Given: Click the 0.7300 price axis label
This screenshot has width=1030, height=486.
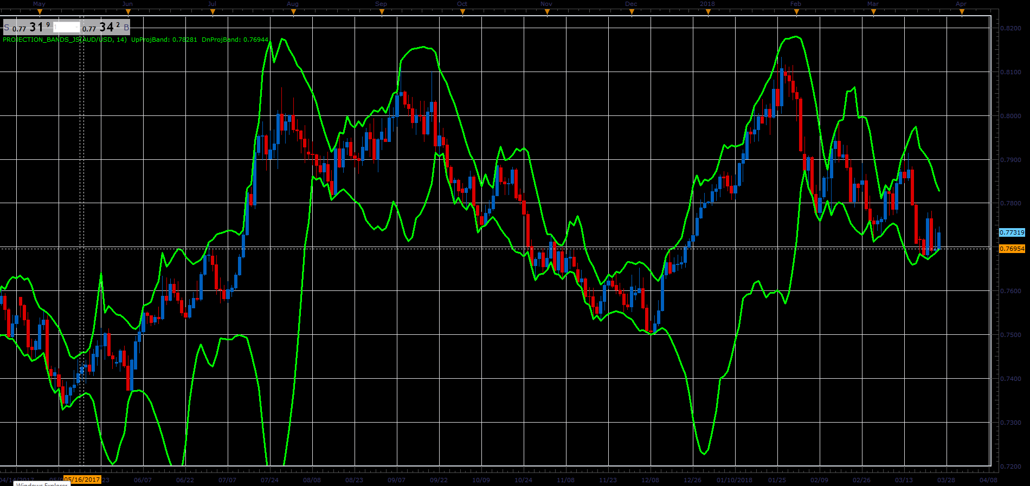Looking at the screenshot, I should (1010, 423).
